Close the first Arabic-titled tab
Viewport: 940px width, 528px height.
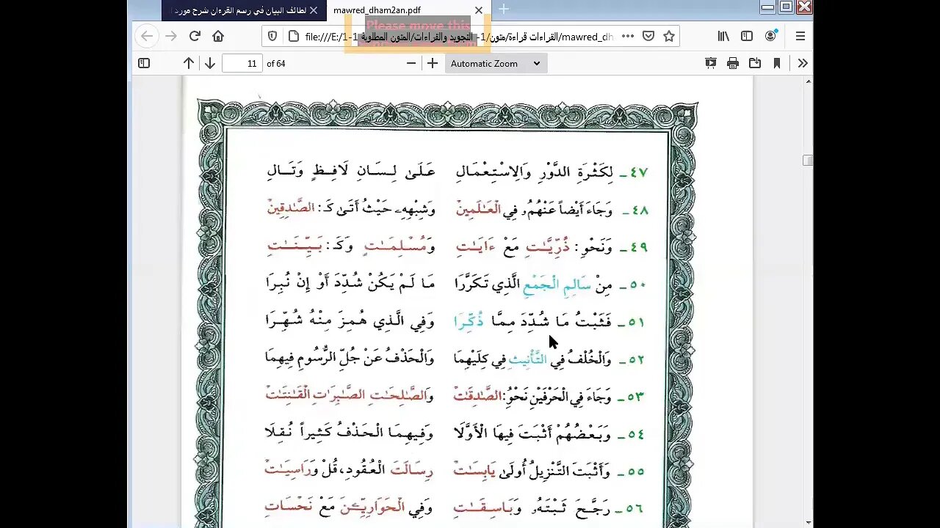[314, 10]
